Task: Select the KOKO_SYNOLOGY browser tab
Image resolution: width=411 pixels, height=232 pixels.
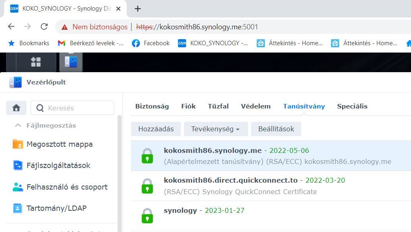Action: pos(66,9)
